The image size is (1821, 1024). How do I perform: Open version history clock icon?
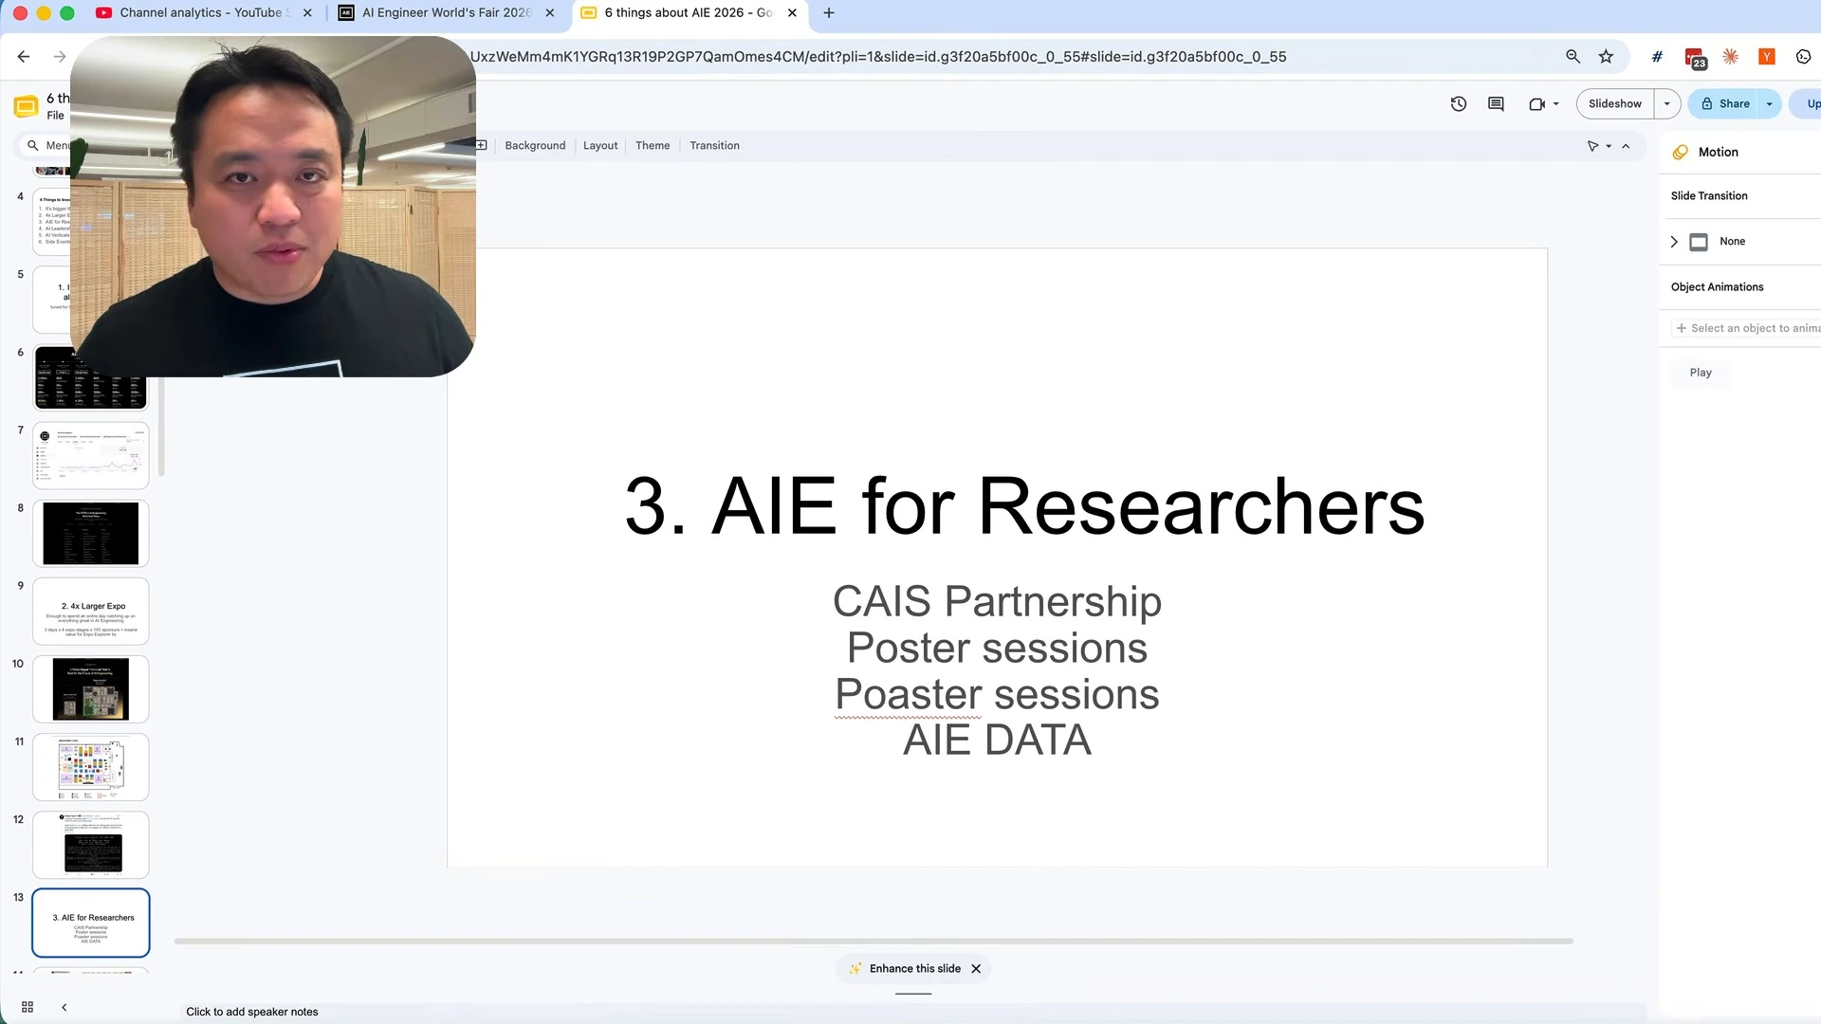[x=1459, y=104]
